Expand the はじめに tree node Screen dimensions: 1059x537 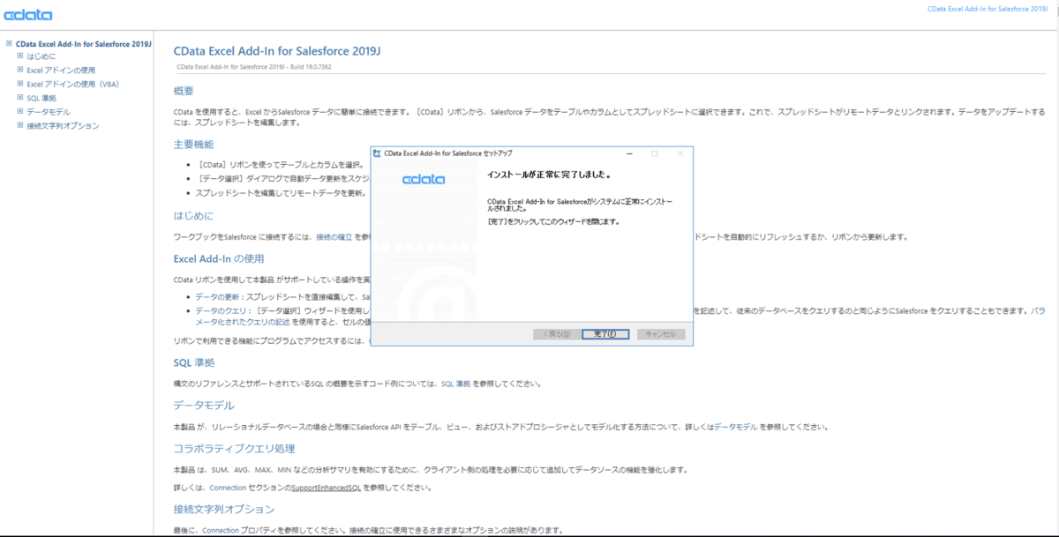19,56
